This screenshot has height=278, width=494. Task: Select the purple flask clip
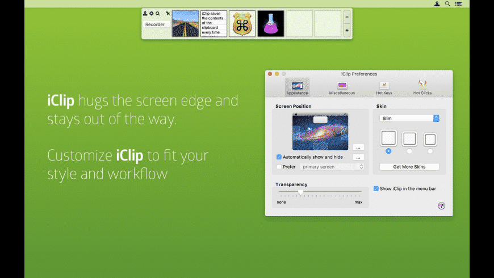coord(271,24)
